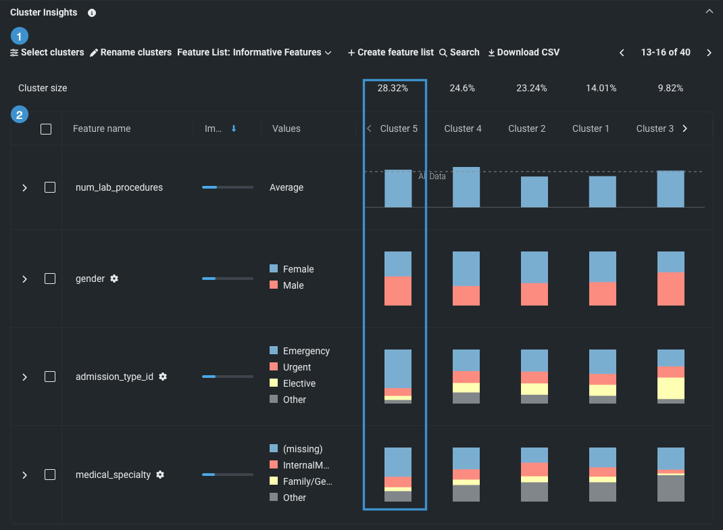Open the Feature List dropdown

[x=254, y=53]
